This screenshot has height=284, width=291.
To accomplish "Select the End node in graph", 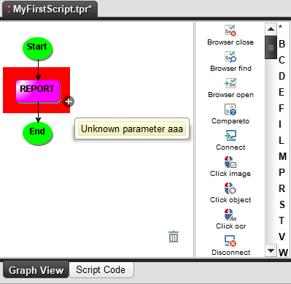I will (x=37, y=133).
